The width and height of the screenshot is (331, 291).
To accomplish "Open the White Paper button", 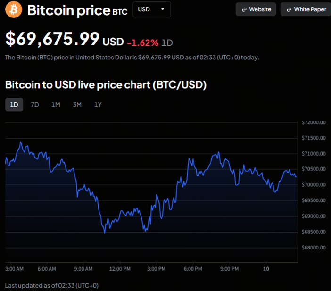I will click(306, 9).
